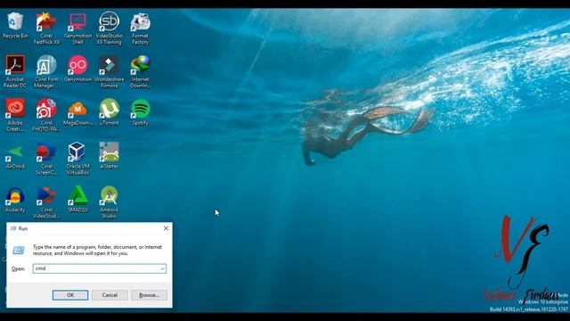Select the Audacity desktop icon
Screen dimensions: 570x321
point(15,200)
